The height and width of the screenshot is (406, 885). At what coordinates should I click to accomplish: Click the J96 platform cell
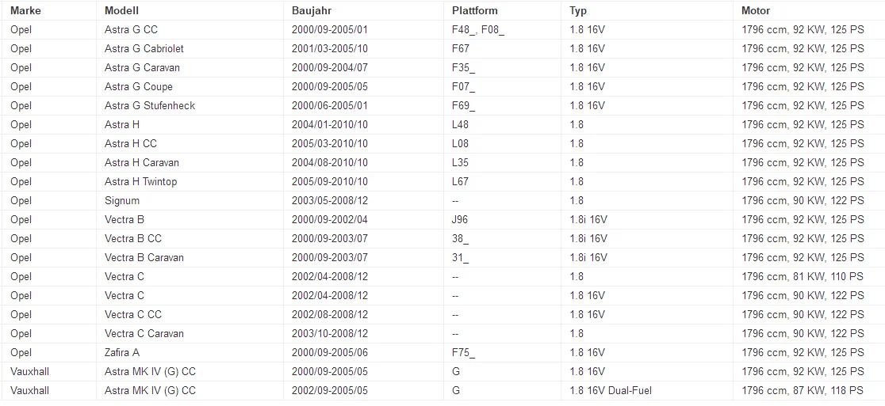tap(461, 219)
